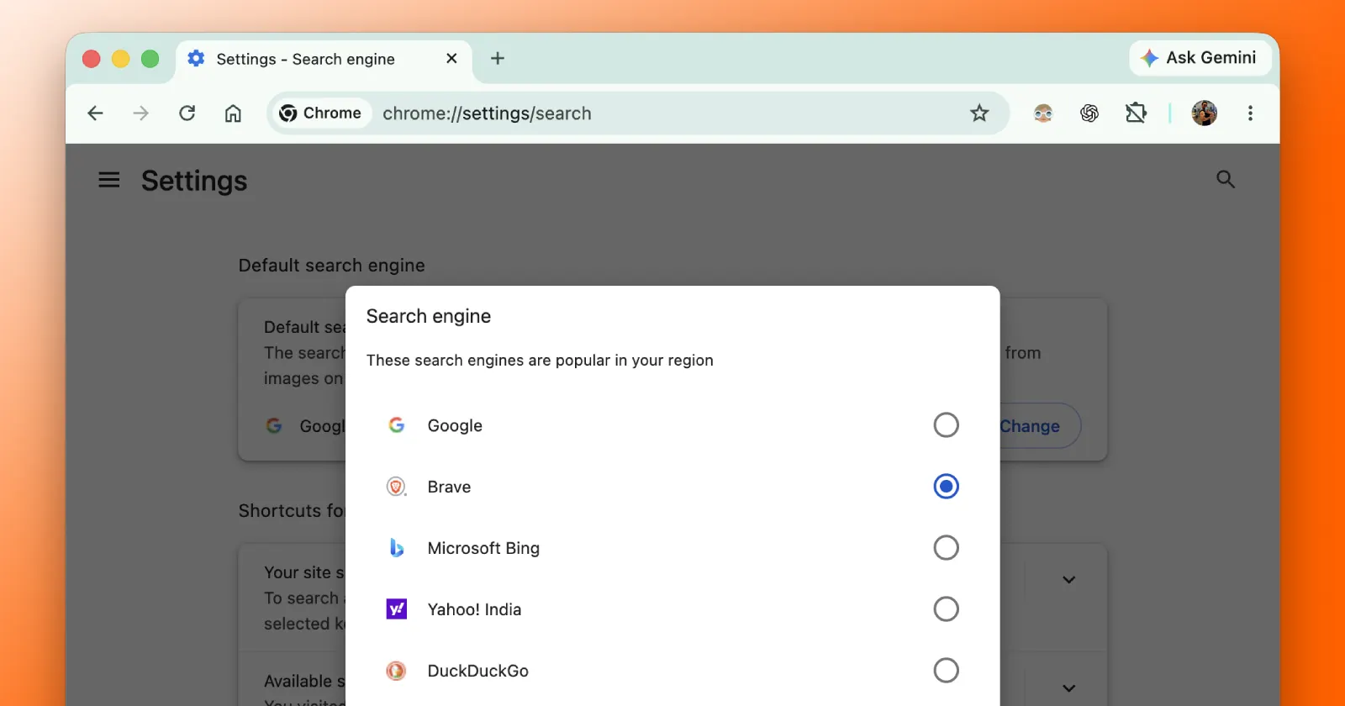Image resolution: width=1345 pixels, height=706 pixels.
Task: Open the Extensions puzzle icon
Action: pos(1136,113)
